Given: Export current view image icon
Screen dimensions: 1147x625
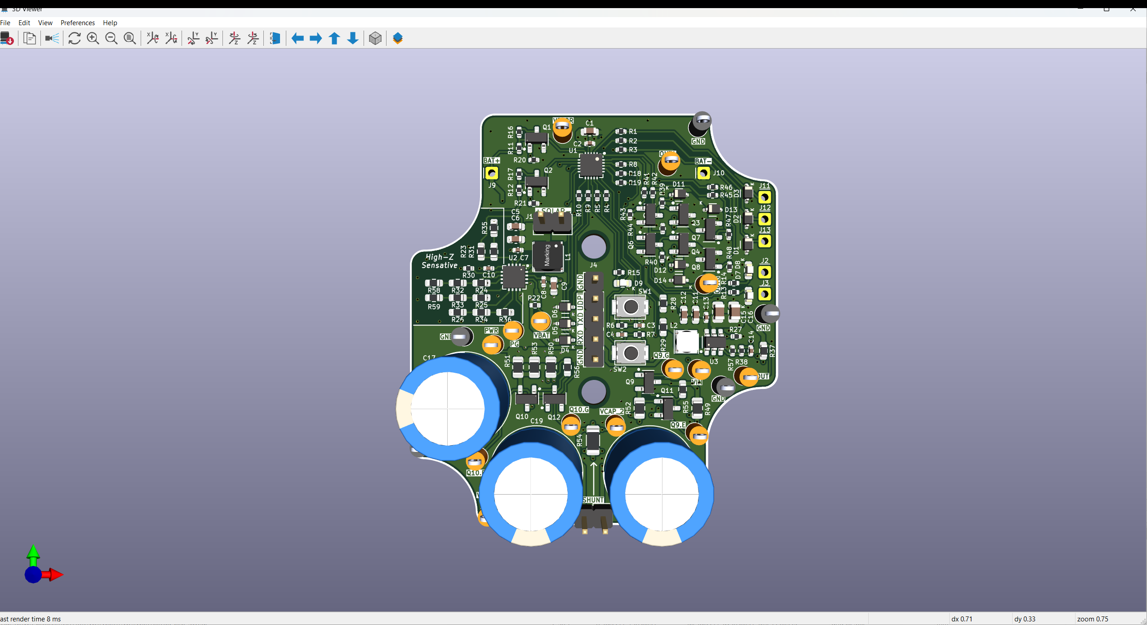Looking at the screenshot, I should (x=7, y=39).
